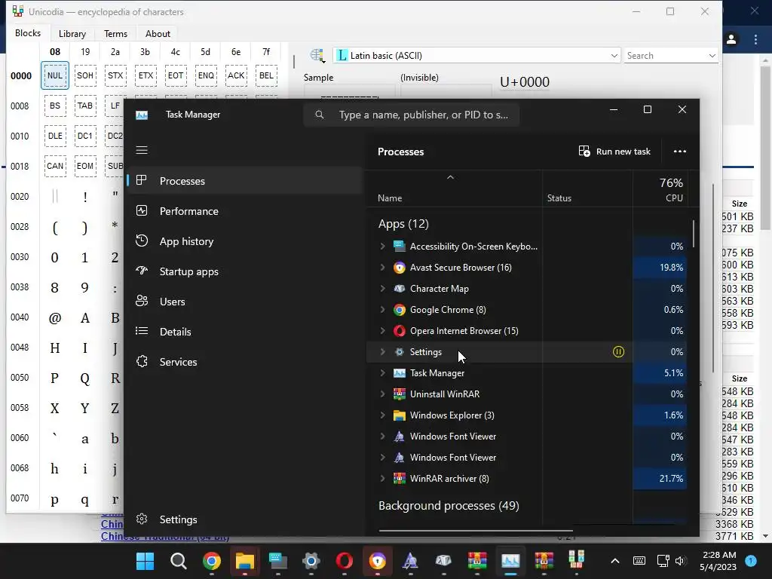Open the three-dot more options menu
Viewport: 772px width, 579px height.
pos(680,151)
